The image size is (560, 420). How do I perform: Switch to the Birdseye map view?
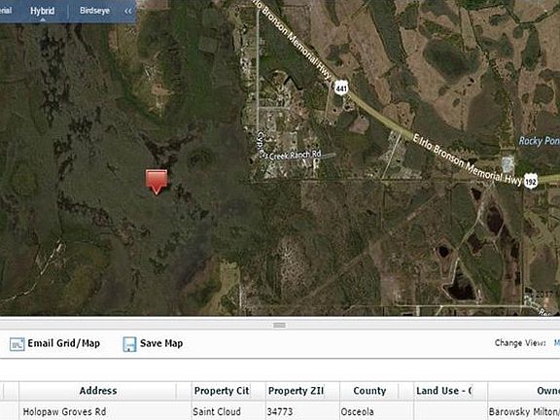point(94,11)
